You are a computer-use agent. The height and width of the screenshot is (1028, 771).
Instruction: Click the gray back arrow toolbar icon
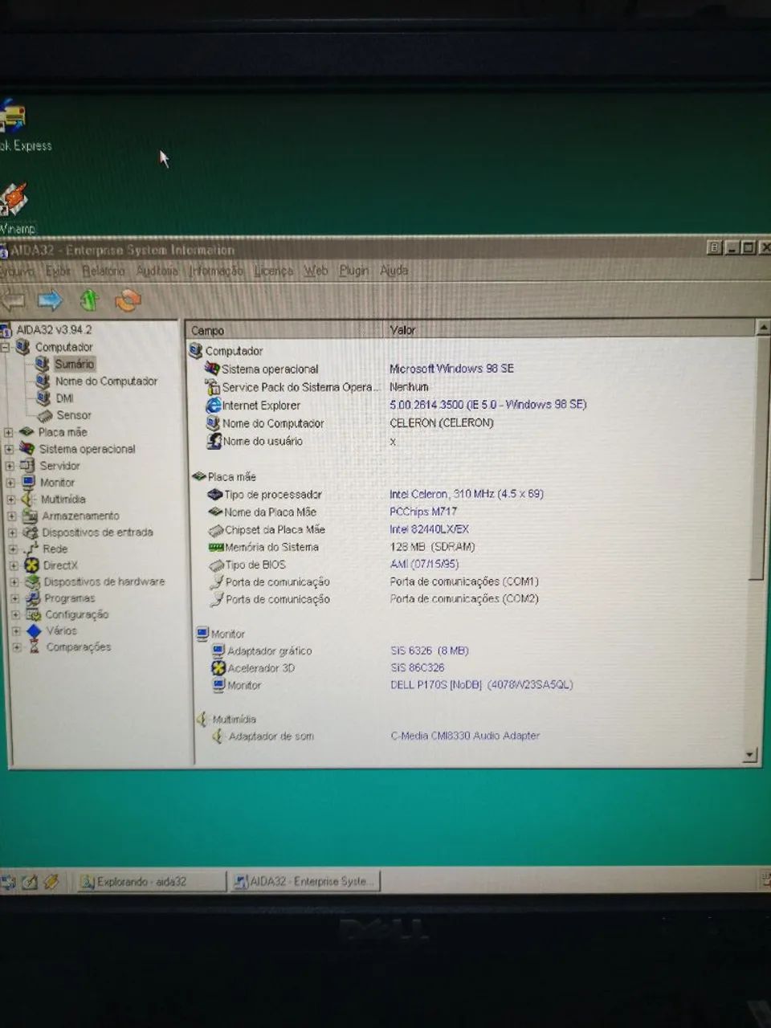12,301
